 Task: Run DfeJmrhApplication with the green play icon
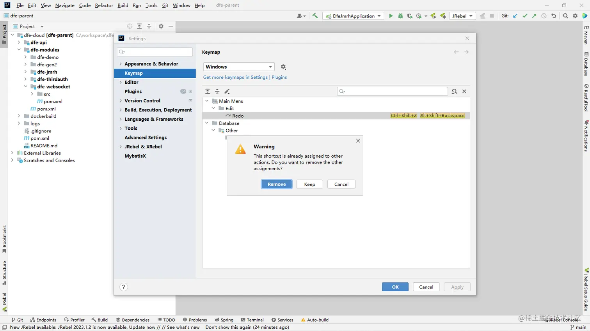[x=391, y=16]
